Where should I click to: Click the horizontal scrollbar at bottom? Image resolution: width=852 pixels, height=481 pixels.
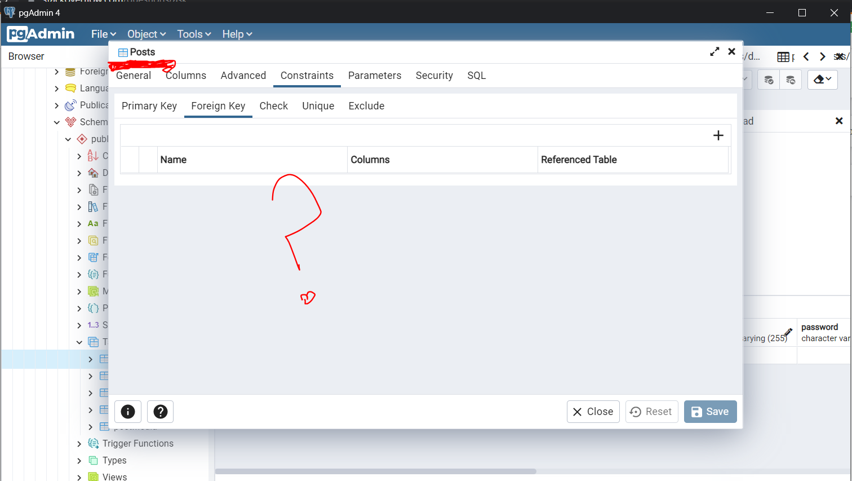pyautogui.click(x=376, y=471)
